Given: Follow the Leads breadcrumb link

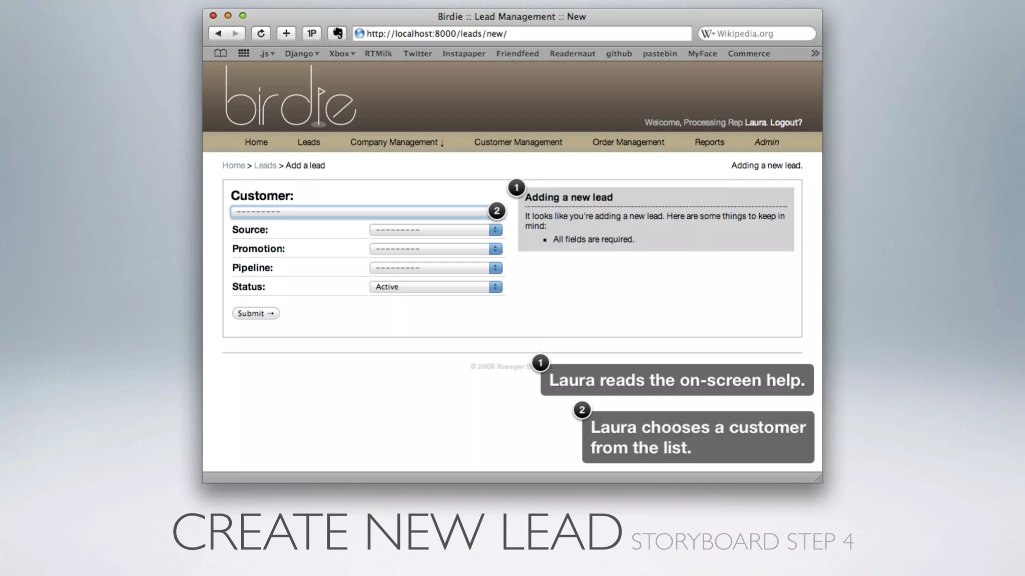Looking at the screenshot, I should (265, 165).
